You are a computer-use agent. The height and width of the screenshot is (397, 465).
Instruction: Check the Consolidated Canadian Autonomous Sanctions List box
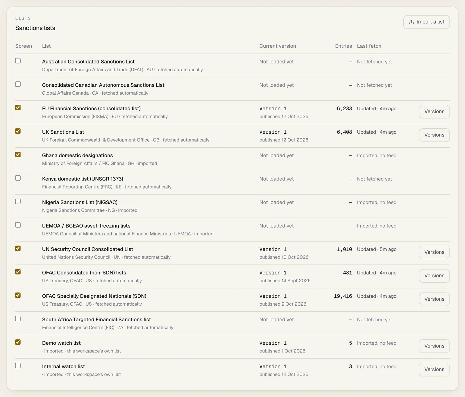coord(18,84)
